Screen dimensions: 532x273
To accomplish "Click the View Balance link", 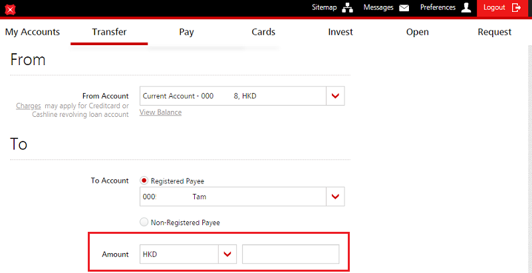I will click(x=160, y=112).
